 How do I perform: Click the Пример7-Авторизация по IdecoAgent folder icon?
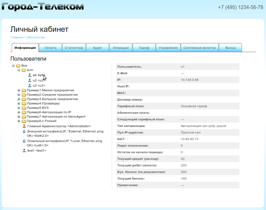click(x=24, y=117)
